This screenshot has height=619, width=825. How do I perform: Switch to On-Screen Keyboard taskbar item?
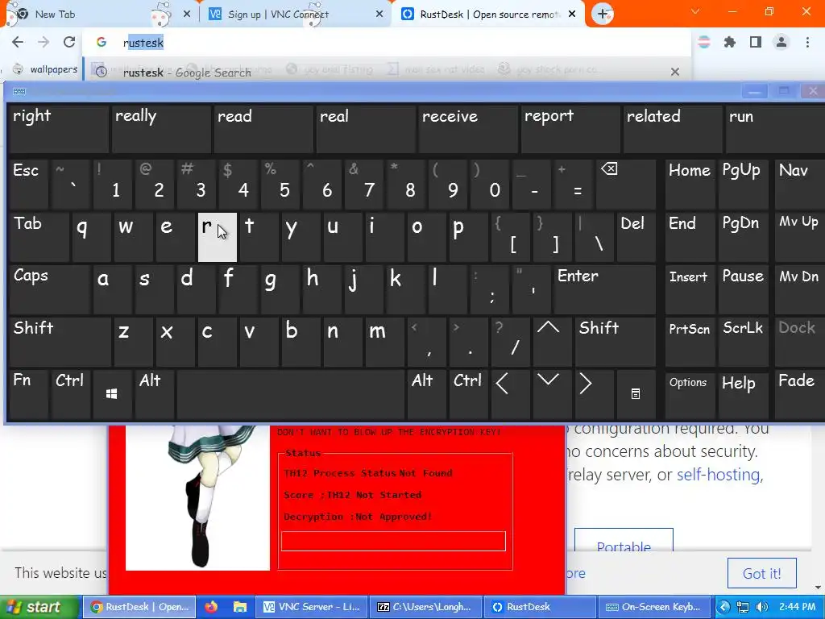click(654, 607)
